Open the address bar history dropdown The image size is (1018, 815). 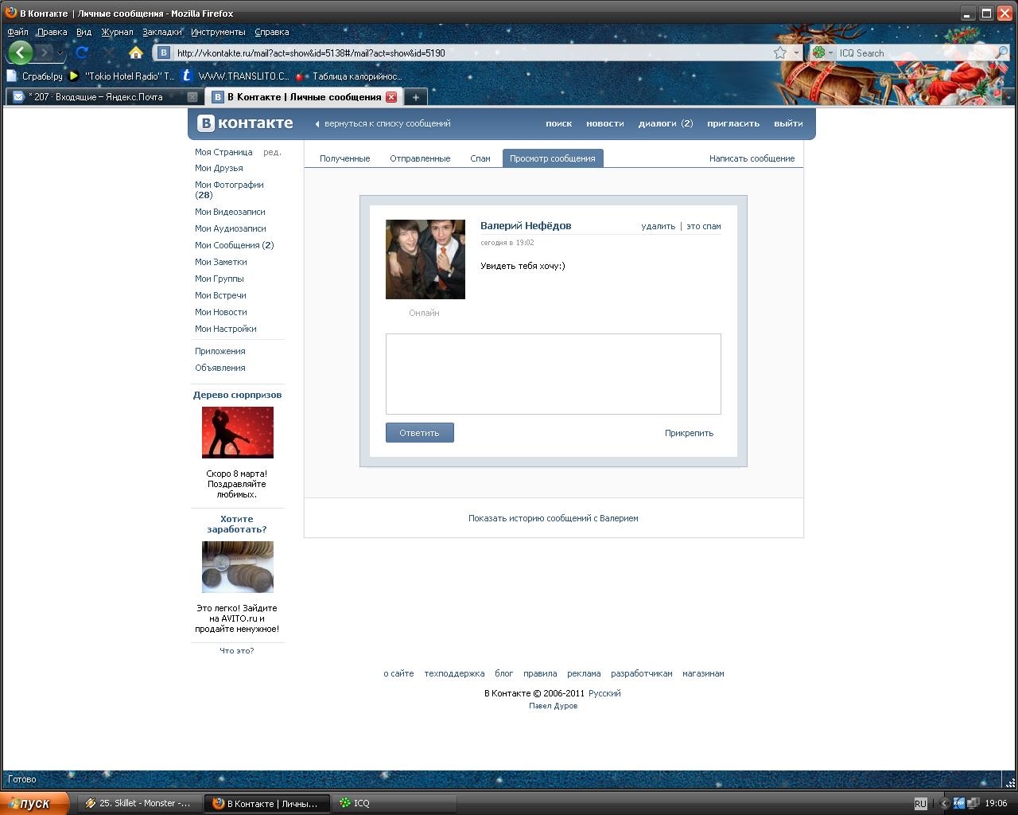(796, 53)
